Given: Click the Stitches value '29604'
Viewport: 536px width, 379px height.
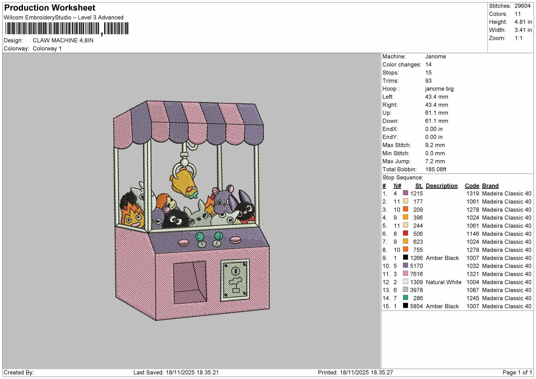Looking at the screenshot, I should (523, 6).
